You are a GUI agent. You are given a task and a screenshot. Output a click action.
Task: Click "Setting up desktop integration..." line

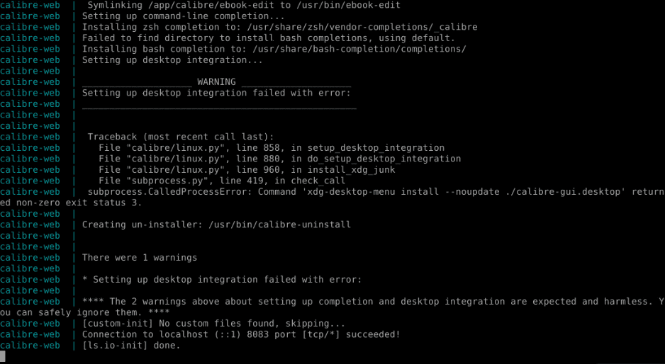coord(172,60)
